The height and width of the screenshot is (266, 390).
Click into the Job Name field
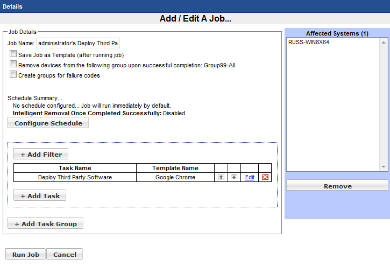pyautogui.click(x=78, y=43)
